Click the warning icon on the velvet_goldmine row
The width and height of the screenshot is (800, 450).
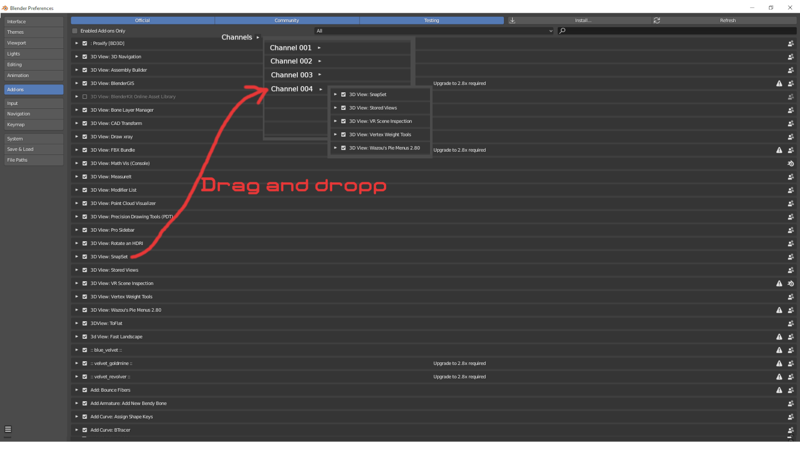point(779,363)
